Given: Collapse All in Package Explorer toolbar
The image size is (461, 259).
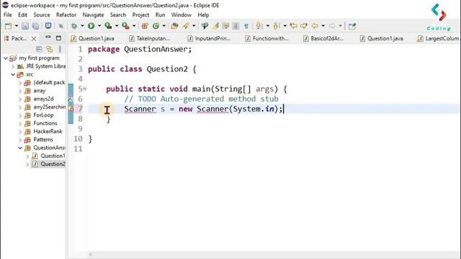Looking at the screenshot, I should [x=39, y=49].
